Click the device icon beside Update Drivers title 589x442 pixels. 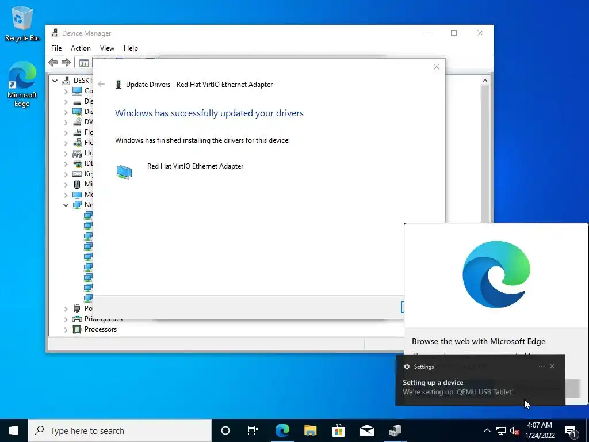(x=118, y=85)
